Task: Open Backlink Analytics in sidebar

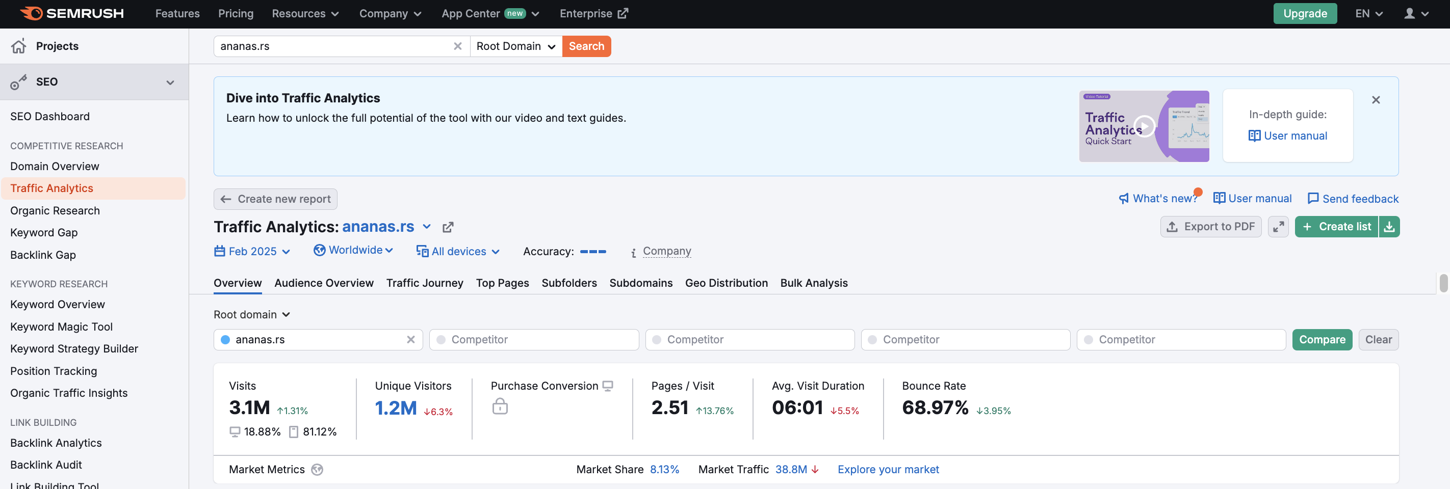Action: (x=56, y=444)
